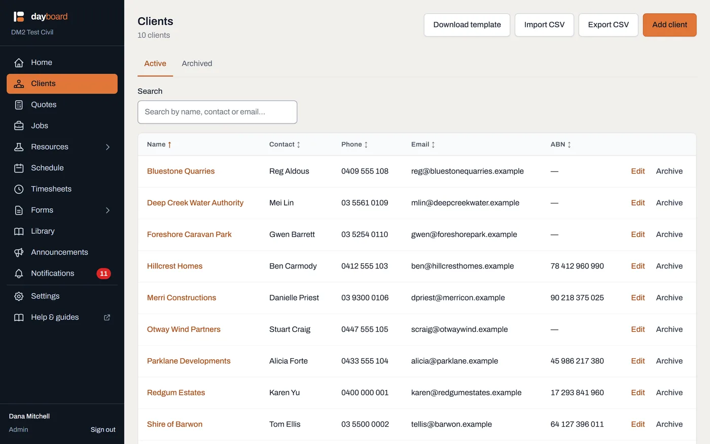Image resolution: width=710 pixels, height=444 pixels.
Task: Click the Schedule calendar icon
Action: [19, 168]
